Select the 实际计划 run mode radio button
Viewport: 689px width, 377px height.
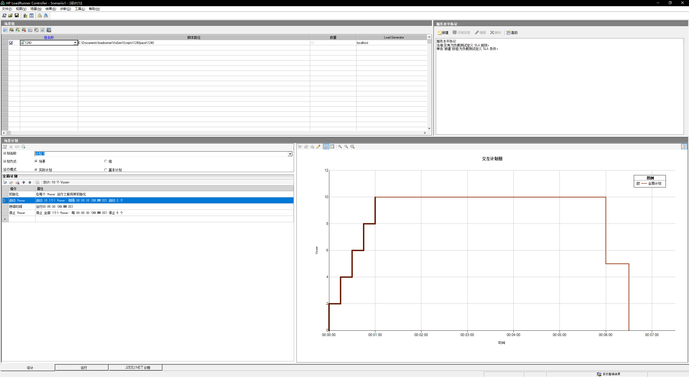pyautogui.click(x=36, y=170)
